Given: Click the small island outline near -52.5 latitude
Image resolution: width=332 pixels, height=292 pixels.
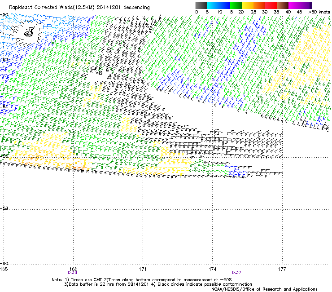Looking at the screenshot, I should click(99, 73).
